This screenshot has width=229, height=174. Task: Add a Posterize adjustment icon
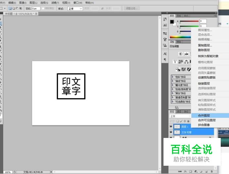pos(184,69)
